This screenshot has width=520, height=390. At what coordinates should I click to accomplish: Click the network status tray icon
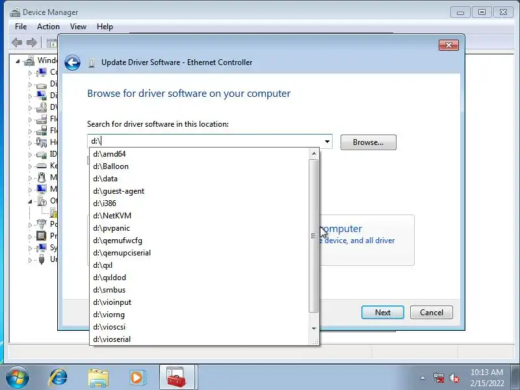tap(438, 378)
